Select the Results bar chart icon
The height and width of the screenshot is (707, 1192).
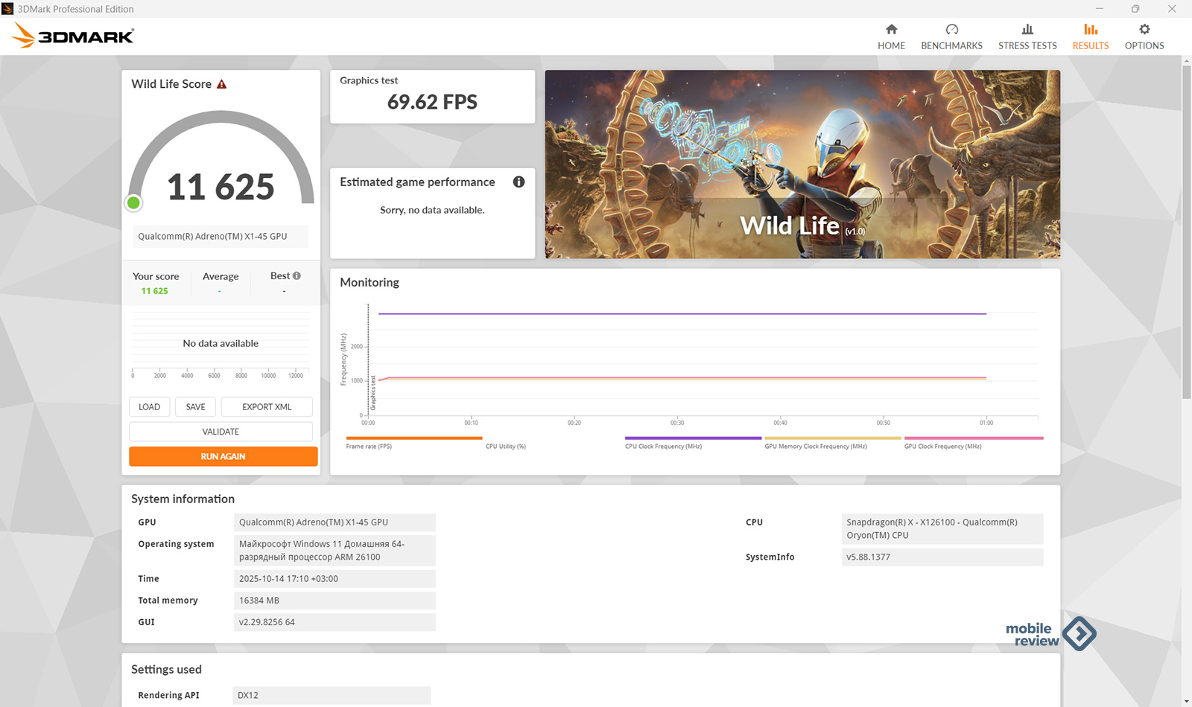coord(1090,30)
